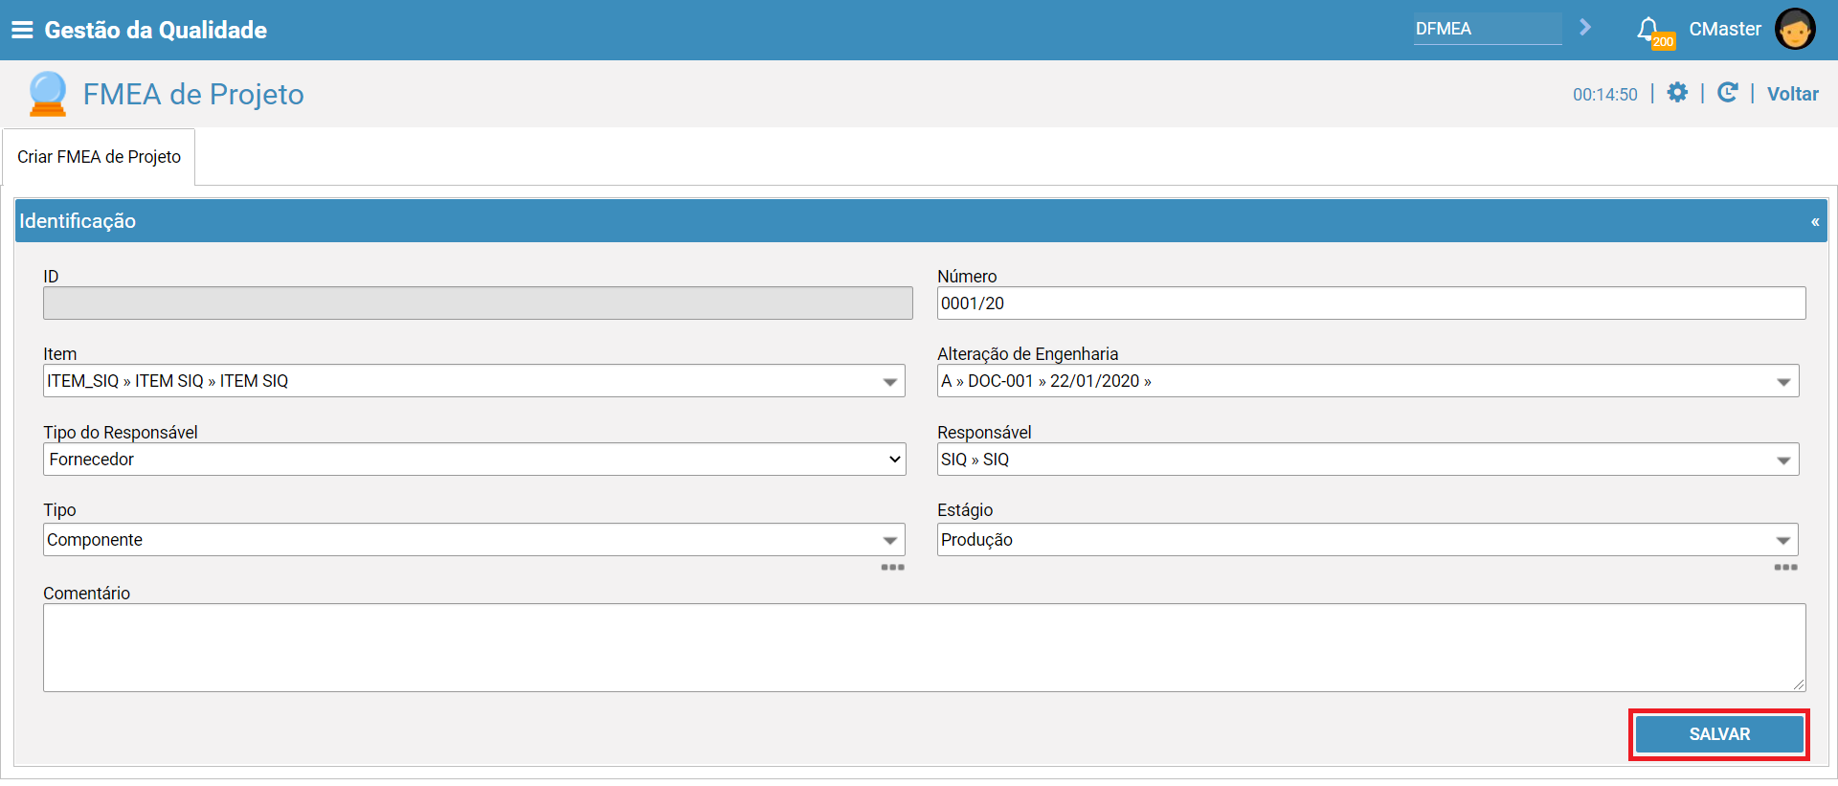Screen dimensions: 1838x786
Task: Click the SALVAR button
Action: 1719,734
